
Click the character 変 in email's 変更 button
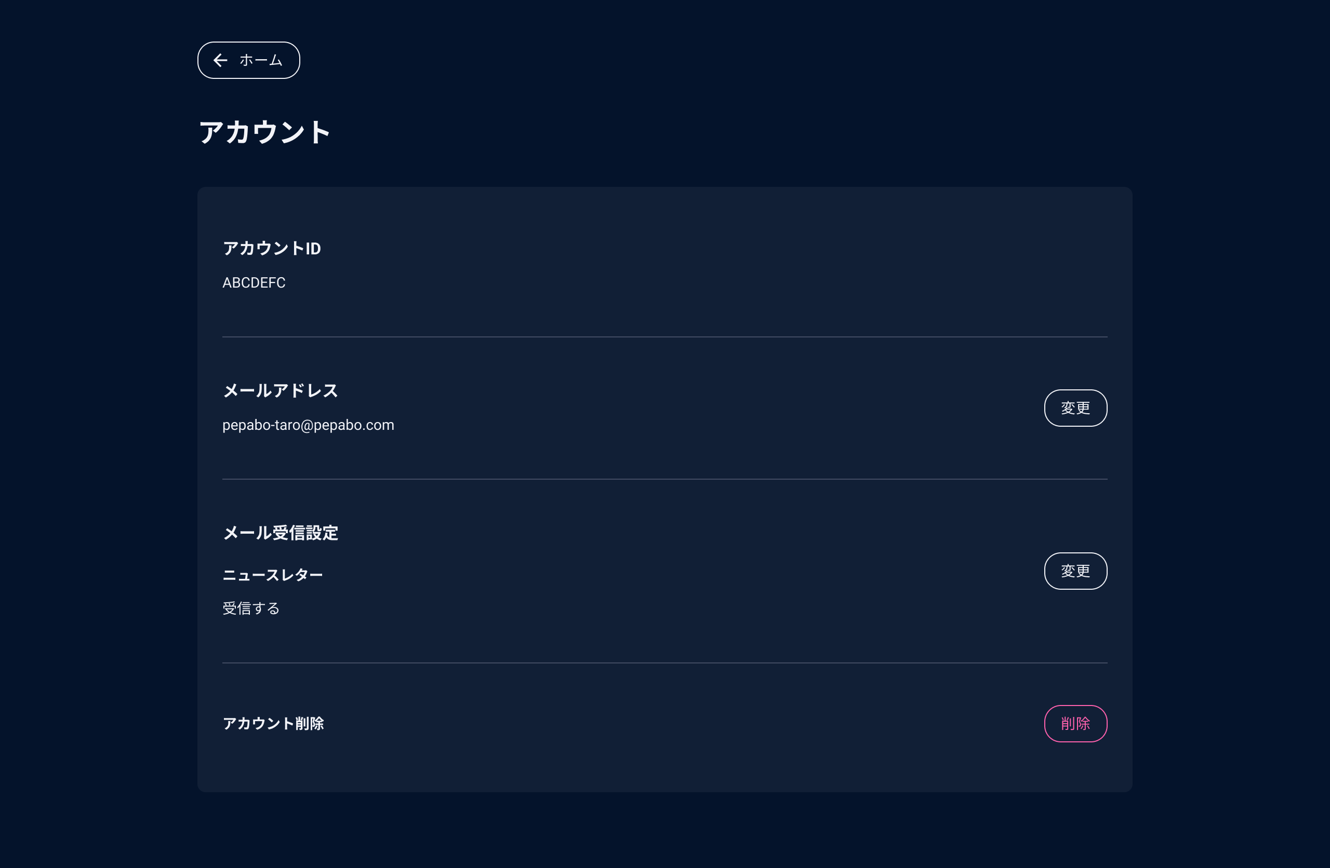tap(1068, 408)
